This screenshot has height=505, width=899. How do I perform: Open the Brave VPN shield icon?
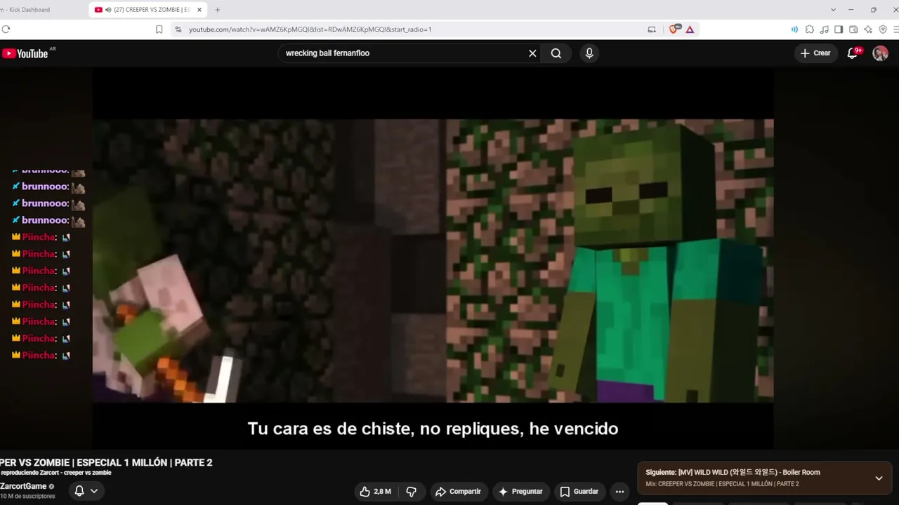click(x=883, y=29)
